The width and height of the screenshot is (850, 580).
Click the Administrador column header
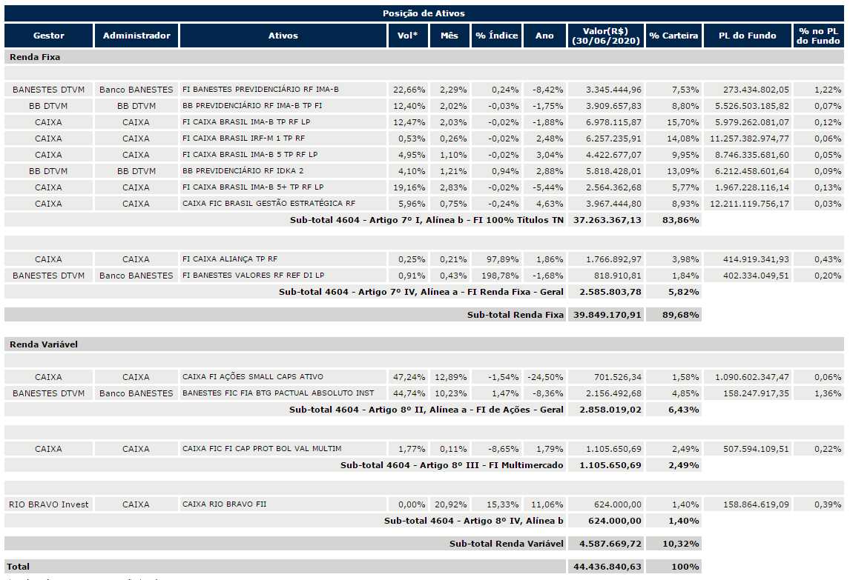tap(136, 36)
